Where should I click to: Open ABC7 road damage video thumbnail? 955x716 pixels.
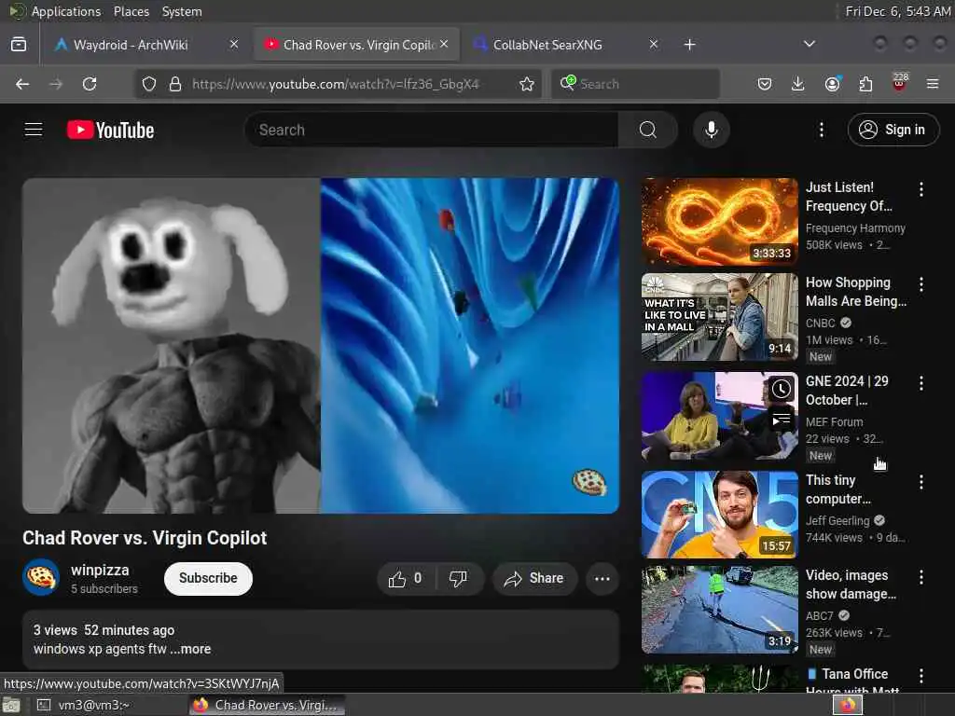(719, 610)
